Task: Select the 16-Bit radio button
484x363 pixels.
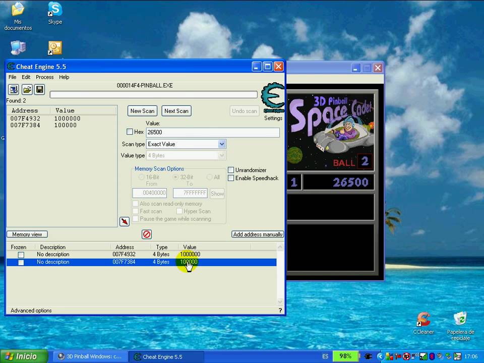Action: (x=141, y=177)
